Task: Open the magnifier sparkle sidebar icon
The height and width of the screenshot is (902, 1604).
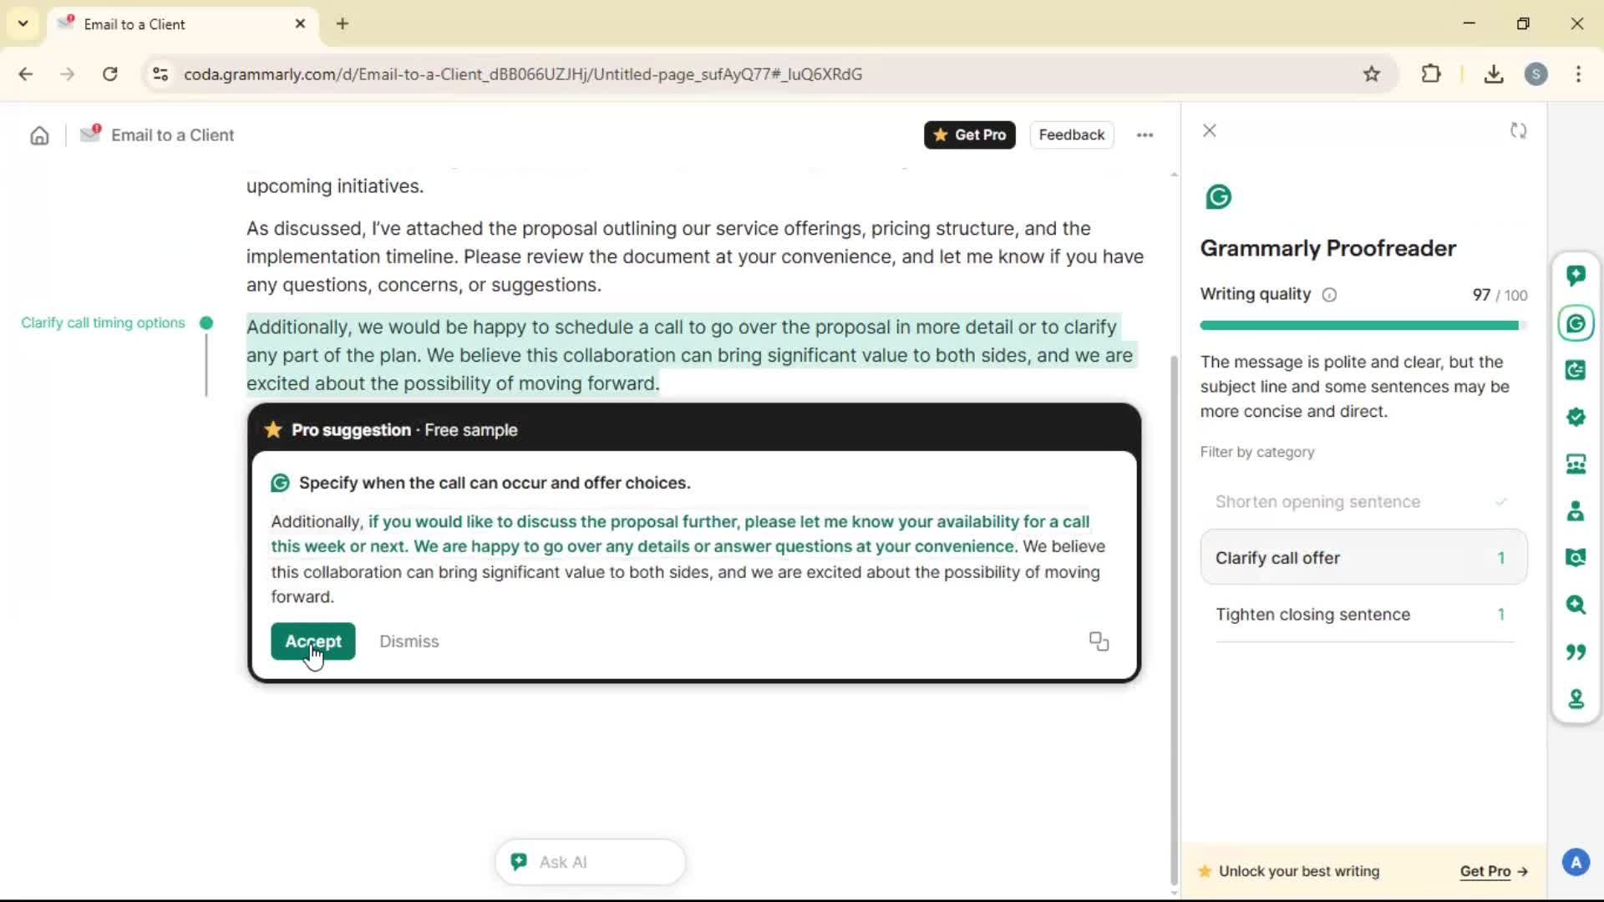Action: (1576, 605)
